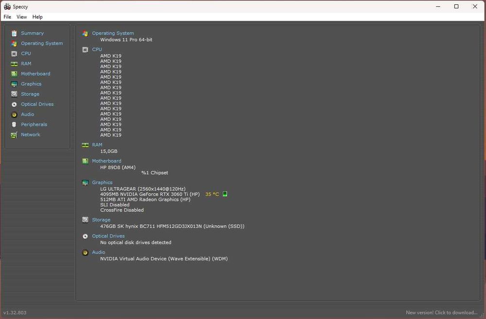Image resolution: width=486 pixels, height=319 pixels.
Task: Click the Peripherals mouse icon in sidebar
Action: [14, 124]
